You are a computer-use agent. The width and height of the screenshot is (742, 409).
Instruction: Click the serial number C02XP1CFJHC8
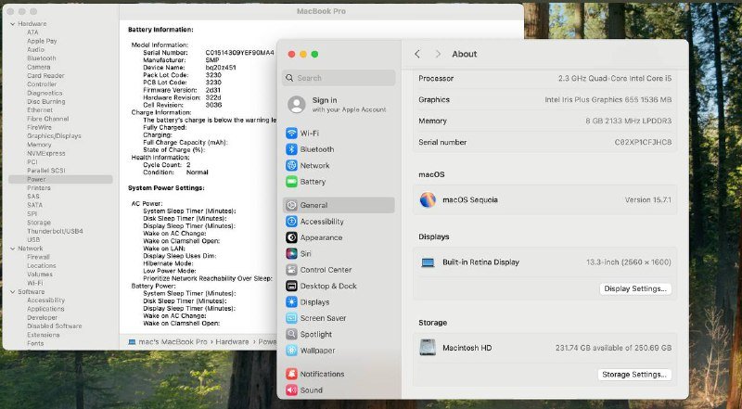click(643, 142)
